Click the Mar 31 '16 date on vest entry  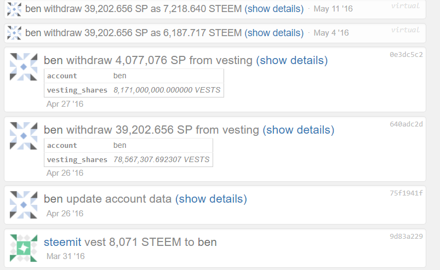click(x=65, y=256)
